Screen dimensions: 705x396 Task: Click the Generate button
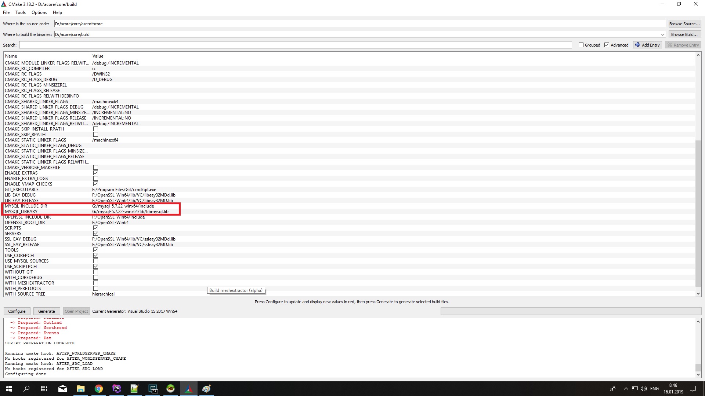click(47, 311)
